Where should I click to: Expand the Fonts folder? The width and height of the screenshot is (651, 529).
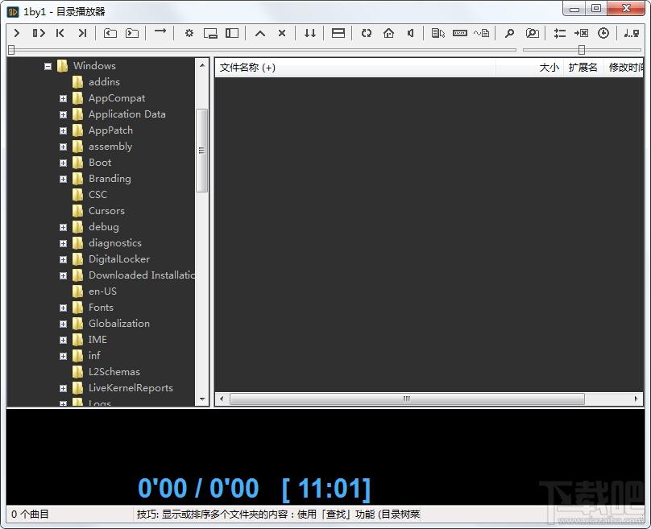click(x=63, y=308)
